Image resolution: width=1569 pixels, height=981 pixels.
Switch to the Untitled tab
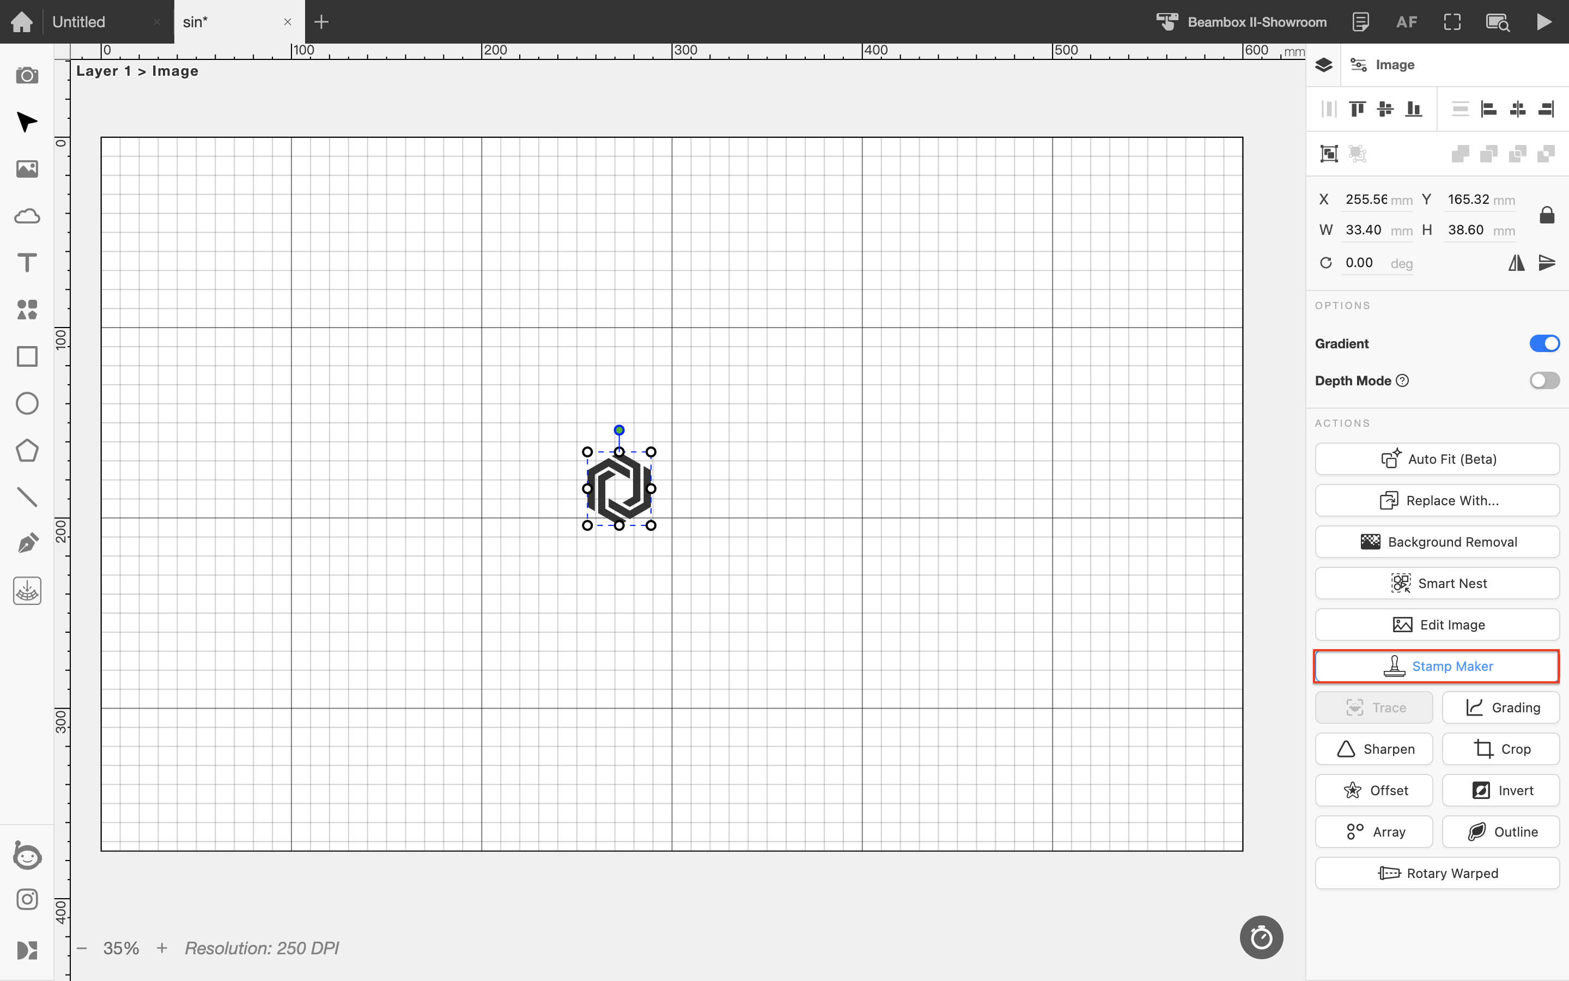[78, 22]
